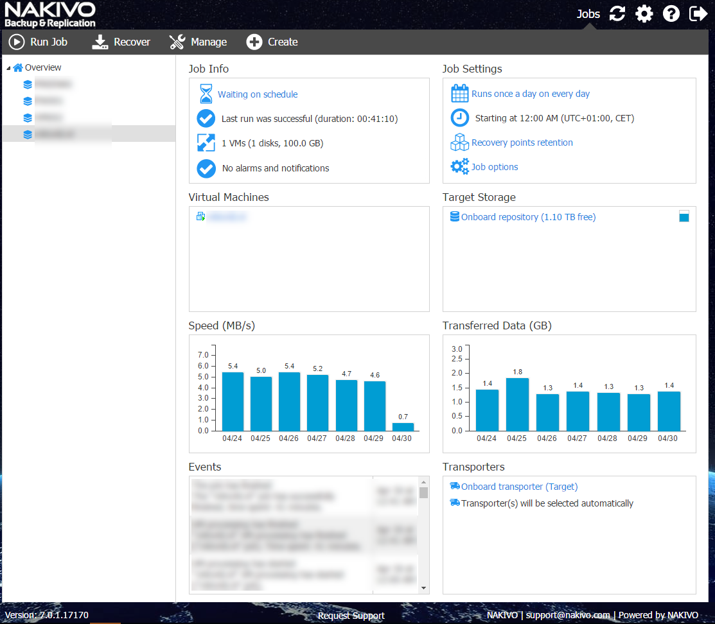This screenshot has width=715, height=624.
Task: Click the repository usage indicator bar
Action: [684, 216]
